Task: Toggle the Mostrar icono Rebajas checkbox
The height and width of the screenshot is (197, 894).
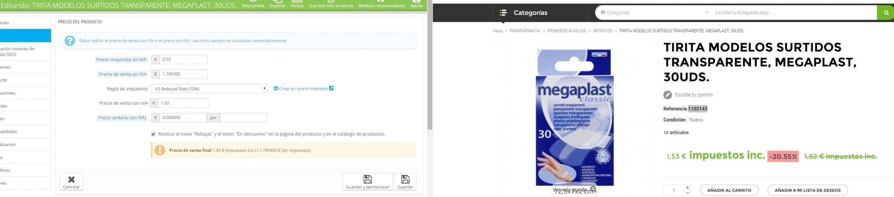Action: point(153,134)
